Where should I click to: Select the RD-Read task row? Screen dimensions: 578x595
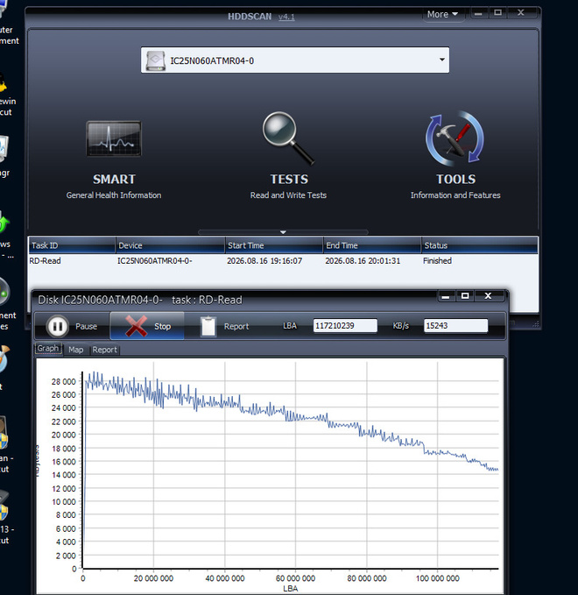[x=283, y=260]
